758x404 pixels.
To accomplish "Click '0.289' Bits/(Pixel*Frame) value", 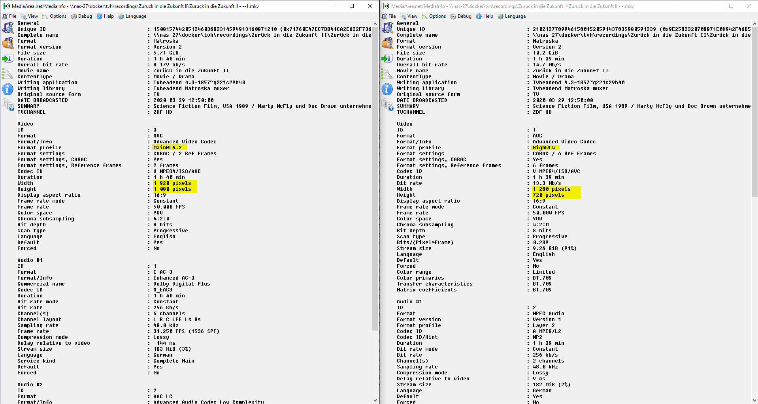I will (x=541, y=242).
